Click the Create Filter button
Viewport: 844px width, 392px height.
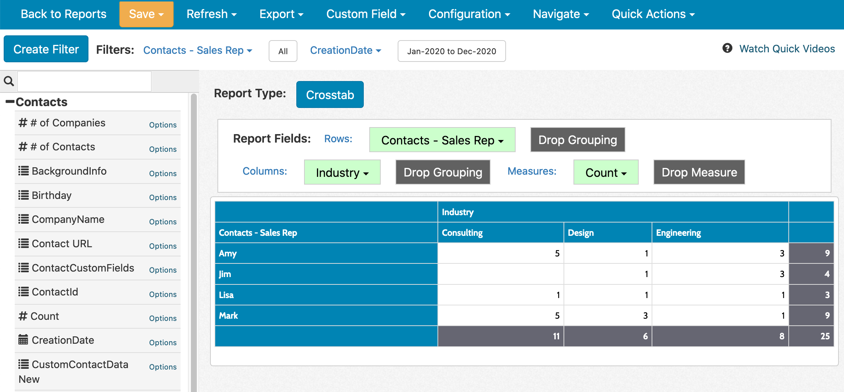click(x=46, y=49)
